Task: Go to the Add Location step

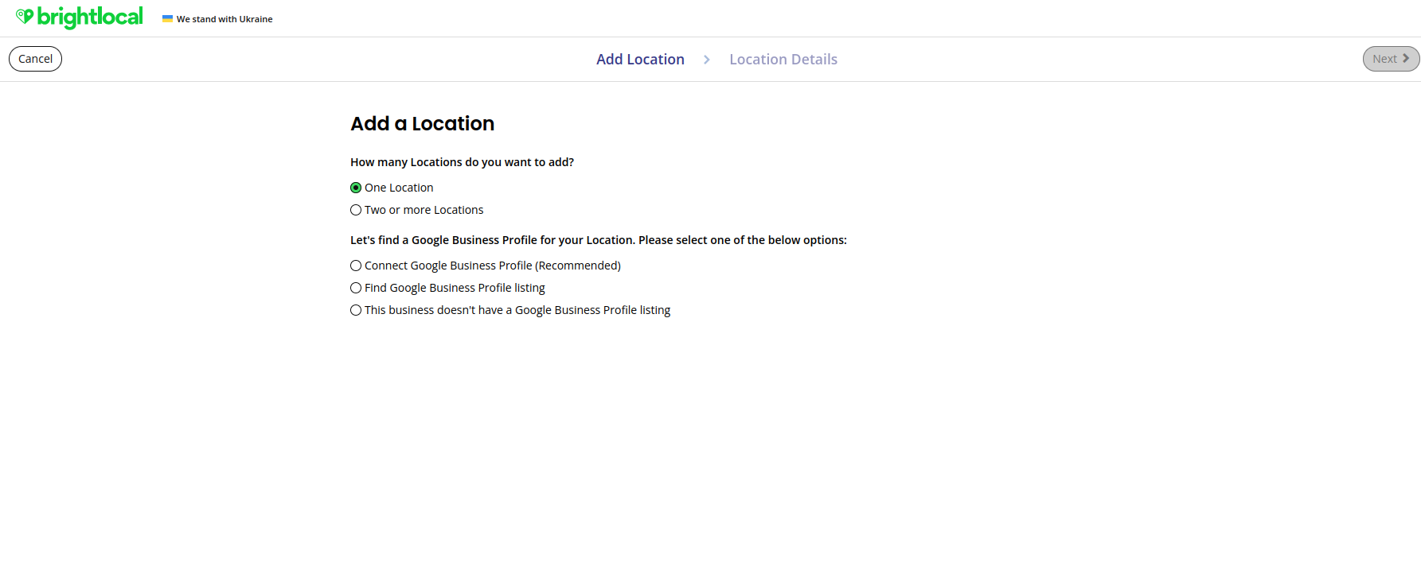Action: 640,60
